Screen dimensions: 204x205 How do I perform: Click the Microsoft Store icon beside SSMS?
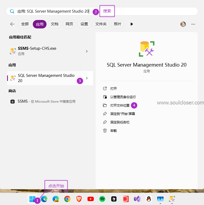click(12, 102)
